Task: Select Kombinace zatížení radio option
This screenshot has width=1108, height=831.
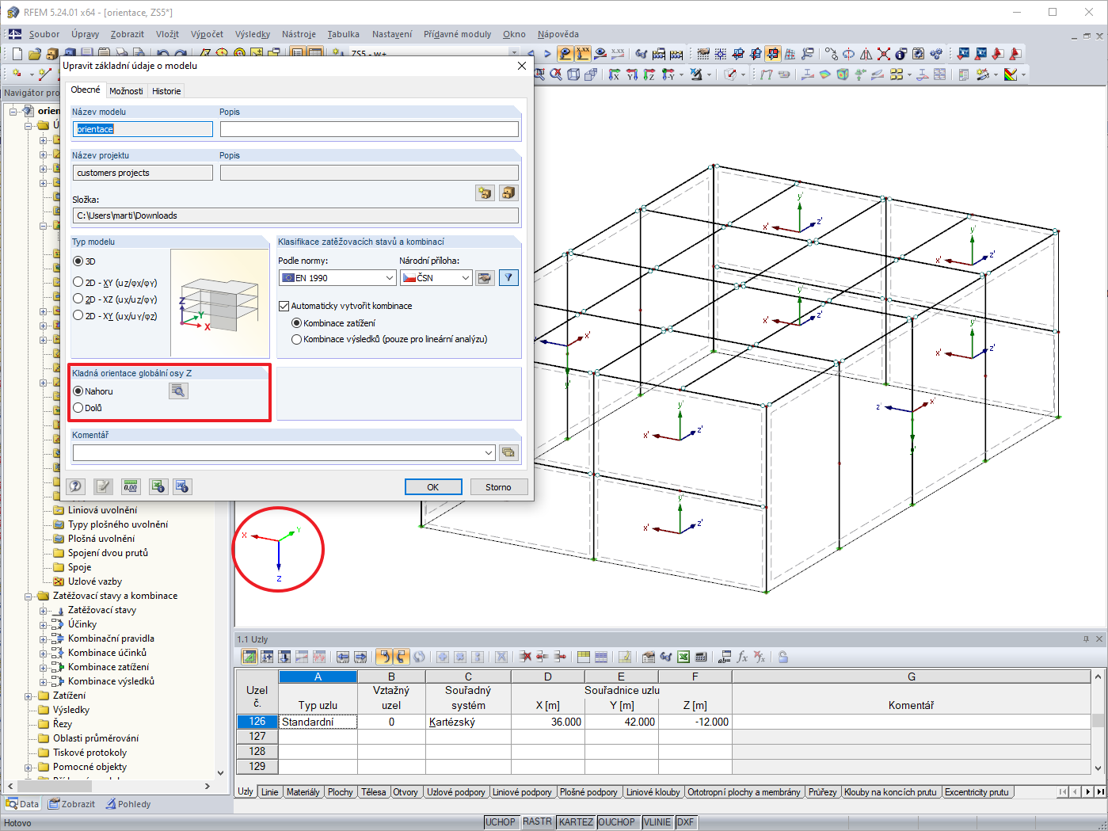Action: 297,323
